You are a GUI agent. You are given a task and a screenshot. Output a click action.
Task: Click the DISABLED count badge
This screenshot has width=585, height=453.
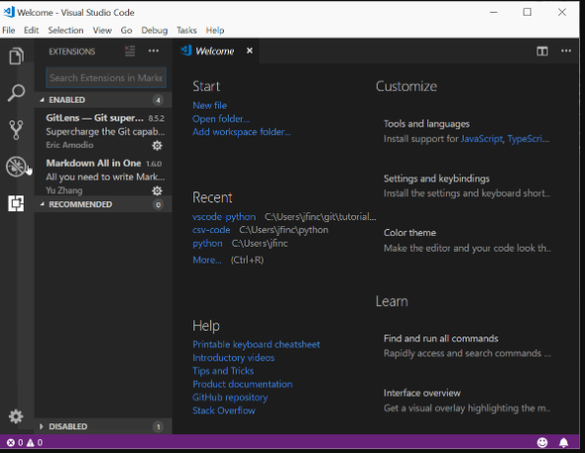[x=158, y=426]
